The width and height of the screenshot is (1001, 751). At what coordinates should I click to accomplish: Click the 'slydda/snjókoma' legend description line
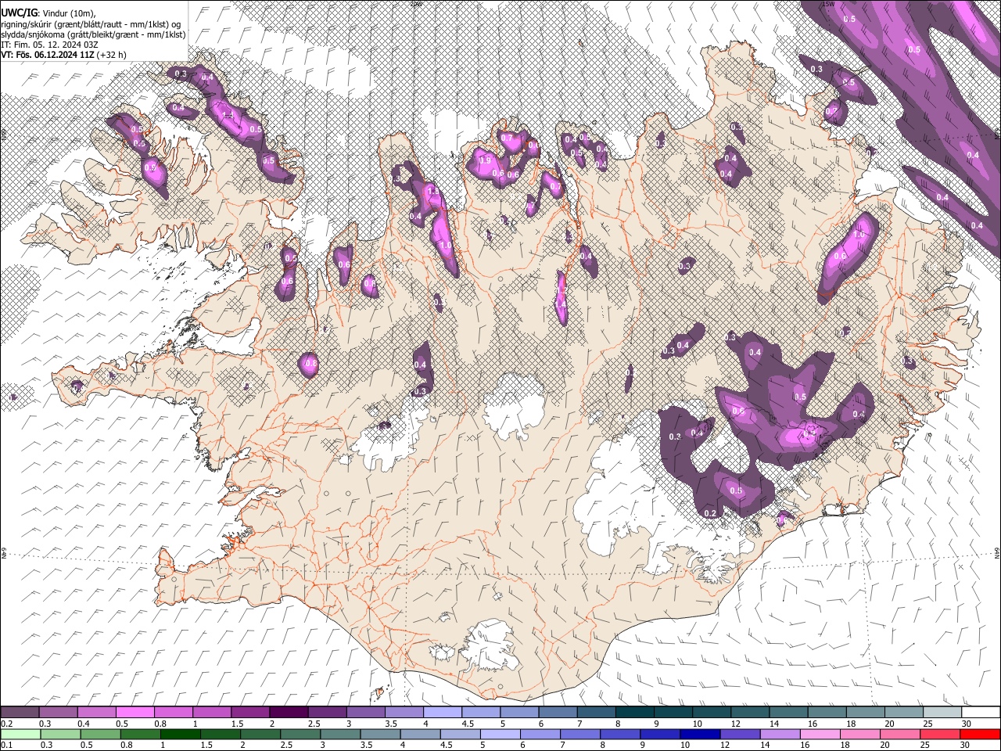coord(93,34)
